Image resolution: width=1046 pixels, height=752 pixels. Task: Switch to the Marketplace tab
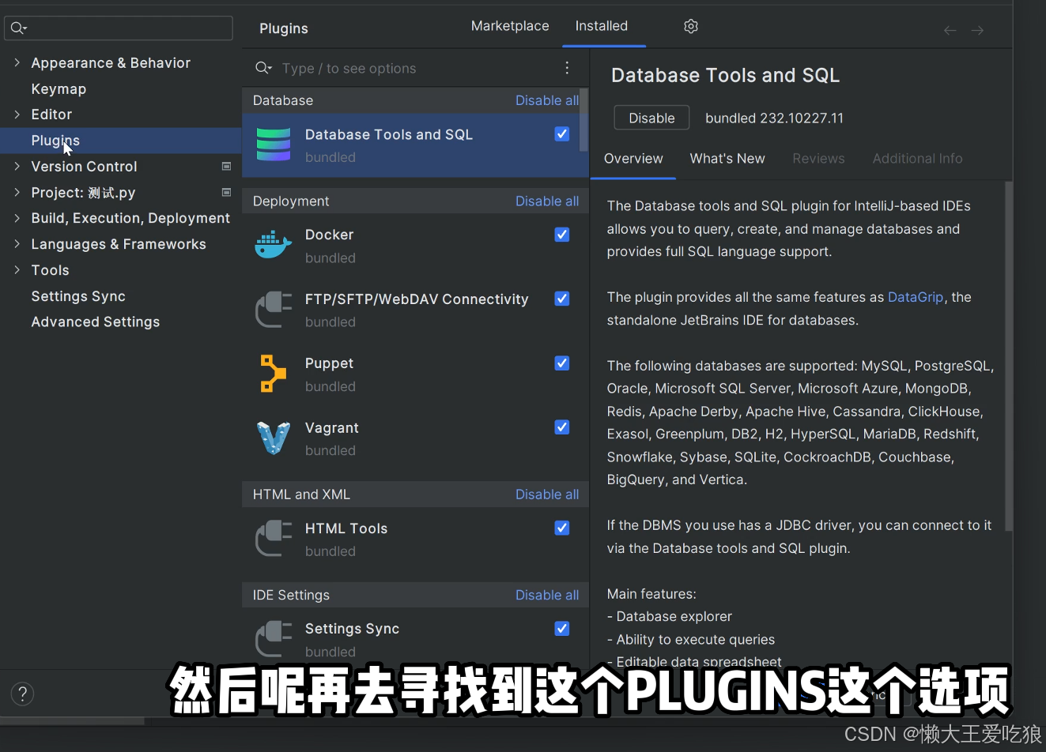pyautogui.click(x=510, y=26)
